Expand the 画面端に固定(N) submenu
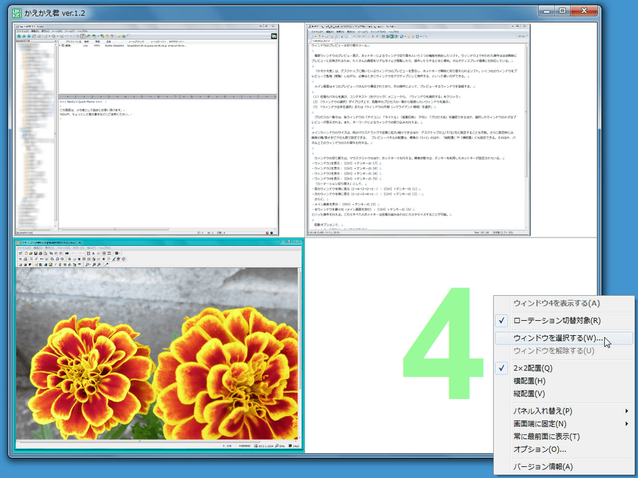Viewport: 638px width, 478px height. [564, 424]
